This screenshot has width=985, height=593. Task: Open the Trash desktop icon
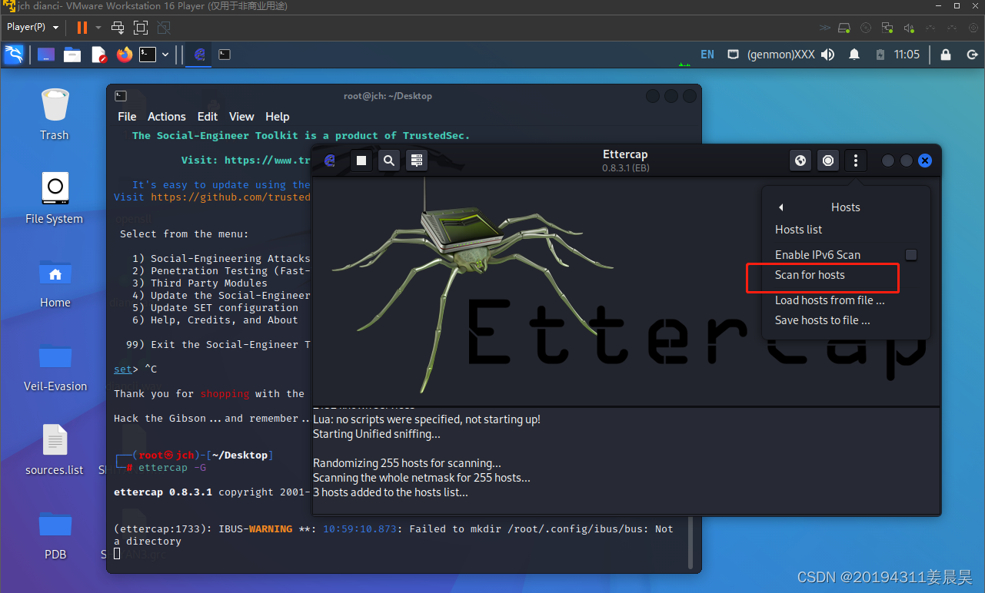pyautogui.click(x=55, y=114)
